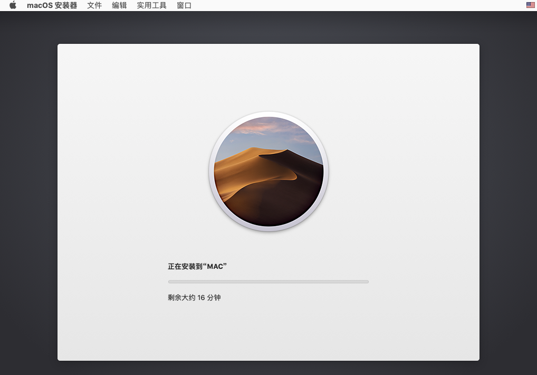Click the US flag input source icon

[x=530, y=5]
